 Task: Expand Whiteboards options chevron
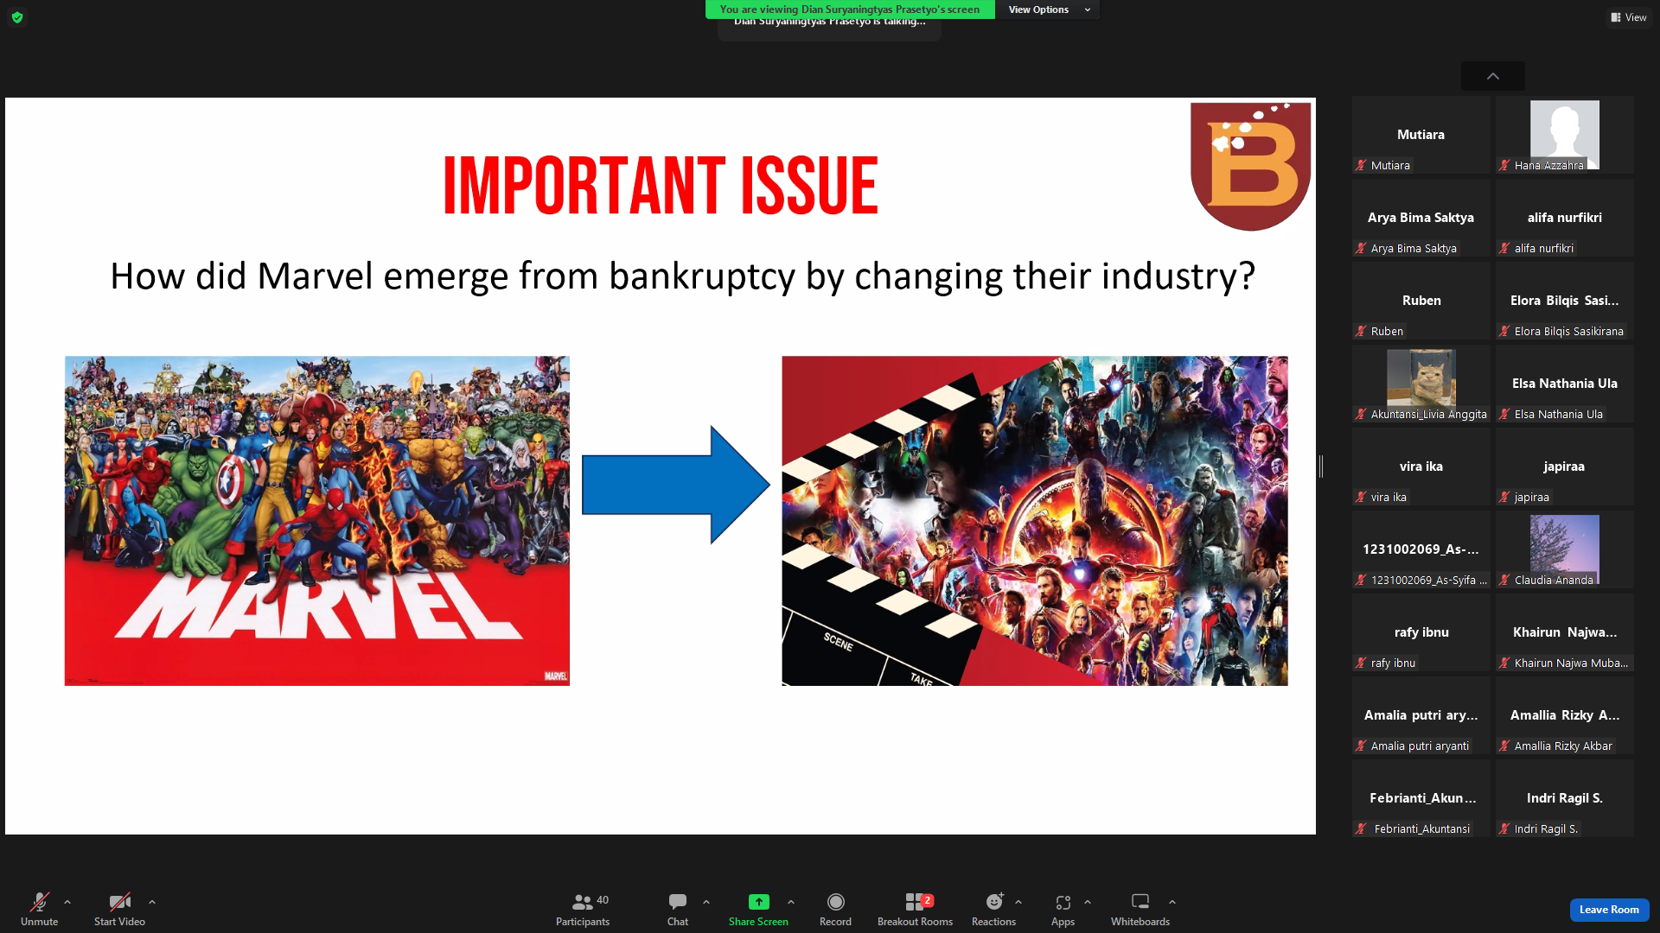pos(1172,902)
